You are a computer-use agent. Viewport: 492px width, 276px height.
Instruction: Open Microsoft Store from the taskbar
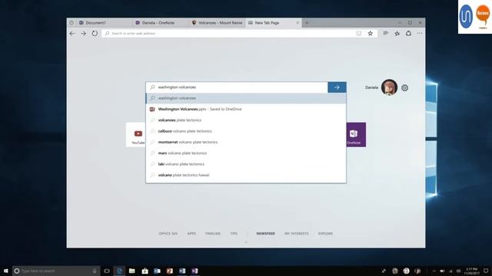(145, 271)
